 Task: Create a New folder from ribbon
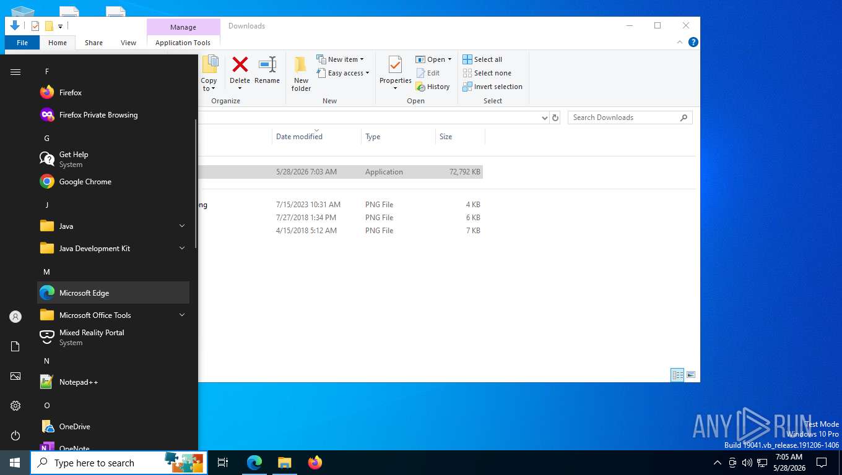301,74
